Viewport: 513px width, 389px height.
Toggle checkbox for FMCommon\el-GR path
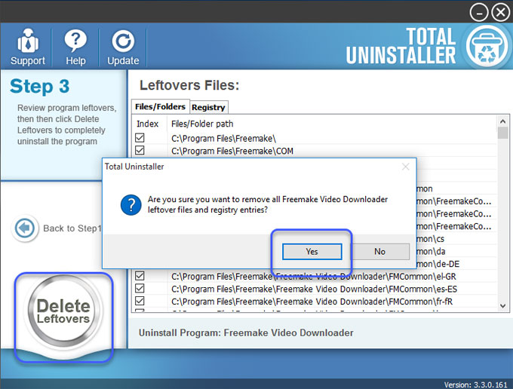click(x=140, y=276)
